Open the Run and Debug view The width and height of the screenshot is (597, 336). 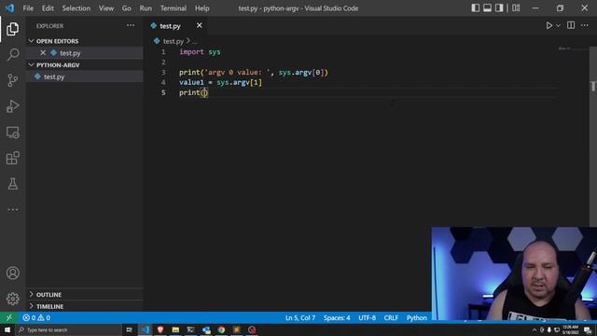point(12,105)
